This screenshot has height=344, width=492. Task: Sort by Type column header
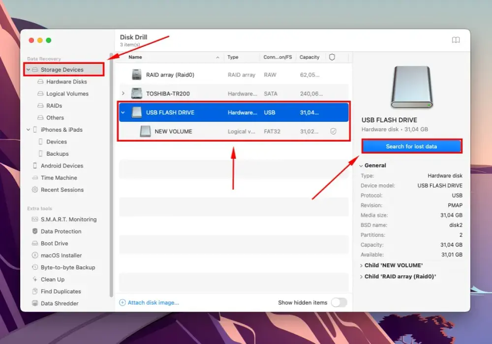coord(233,57)
